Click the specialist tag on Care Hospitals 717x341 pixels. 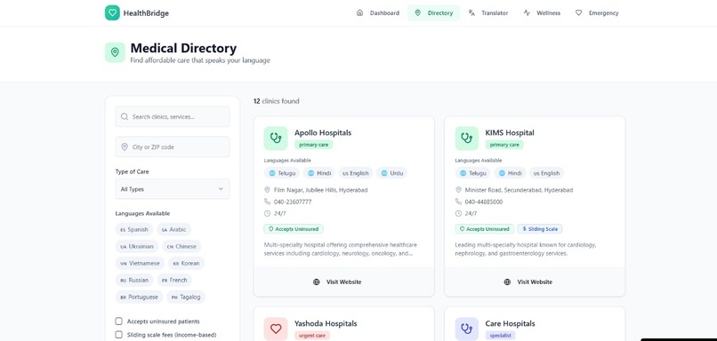tap(500, 336)
